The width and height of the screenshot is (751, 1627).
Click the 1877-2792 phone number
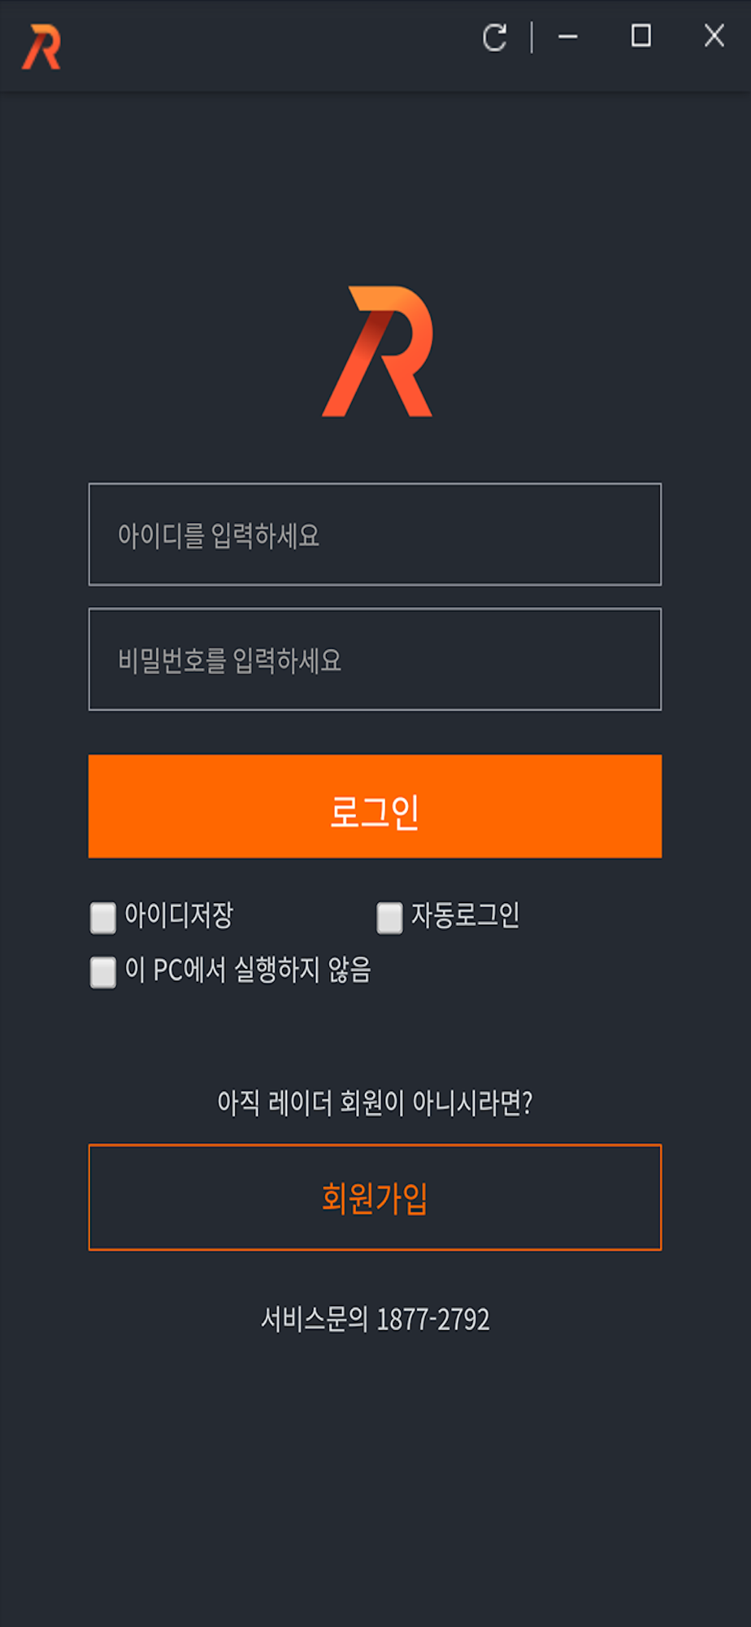click(433, 1319)
